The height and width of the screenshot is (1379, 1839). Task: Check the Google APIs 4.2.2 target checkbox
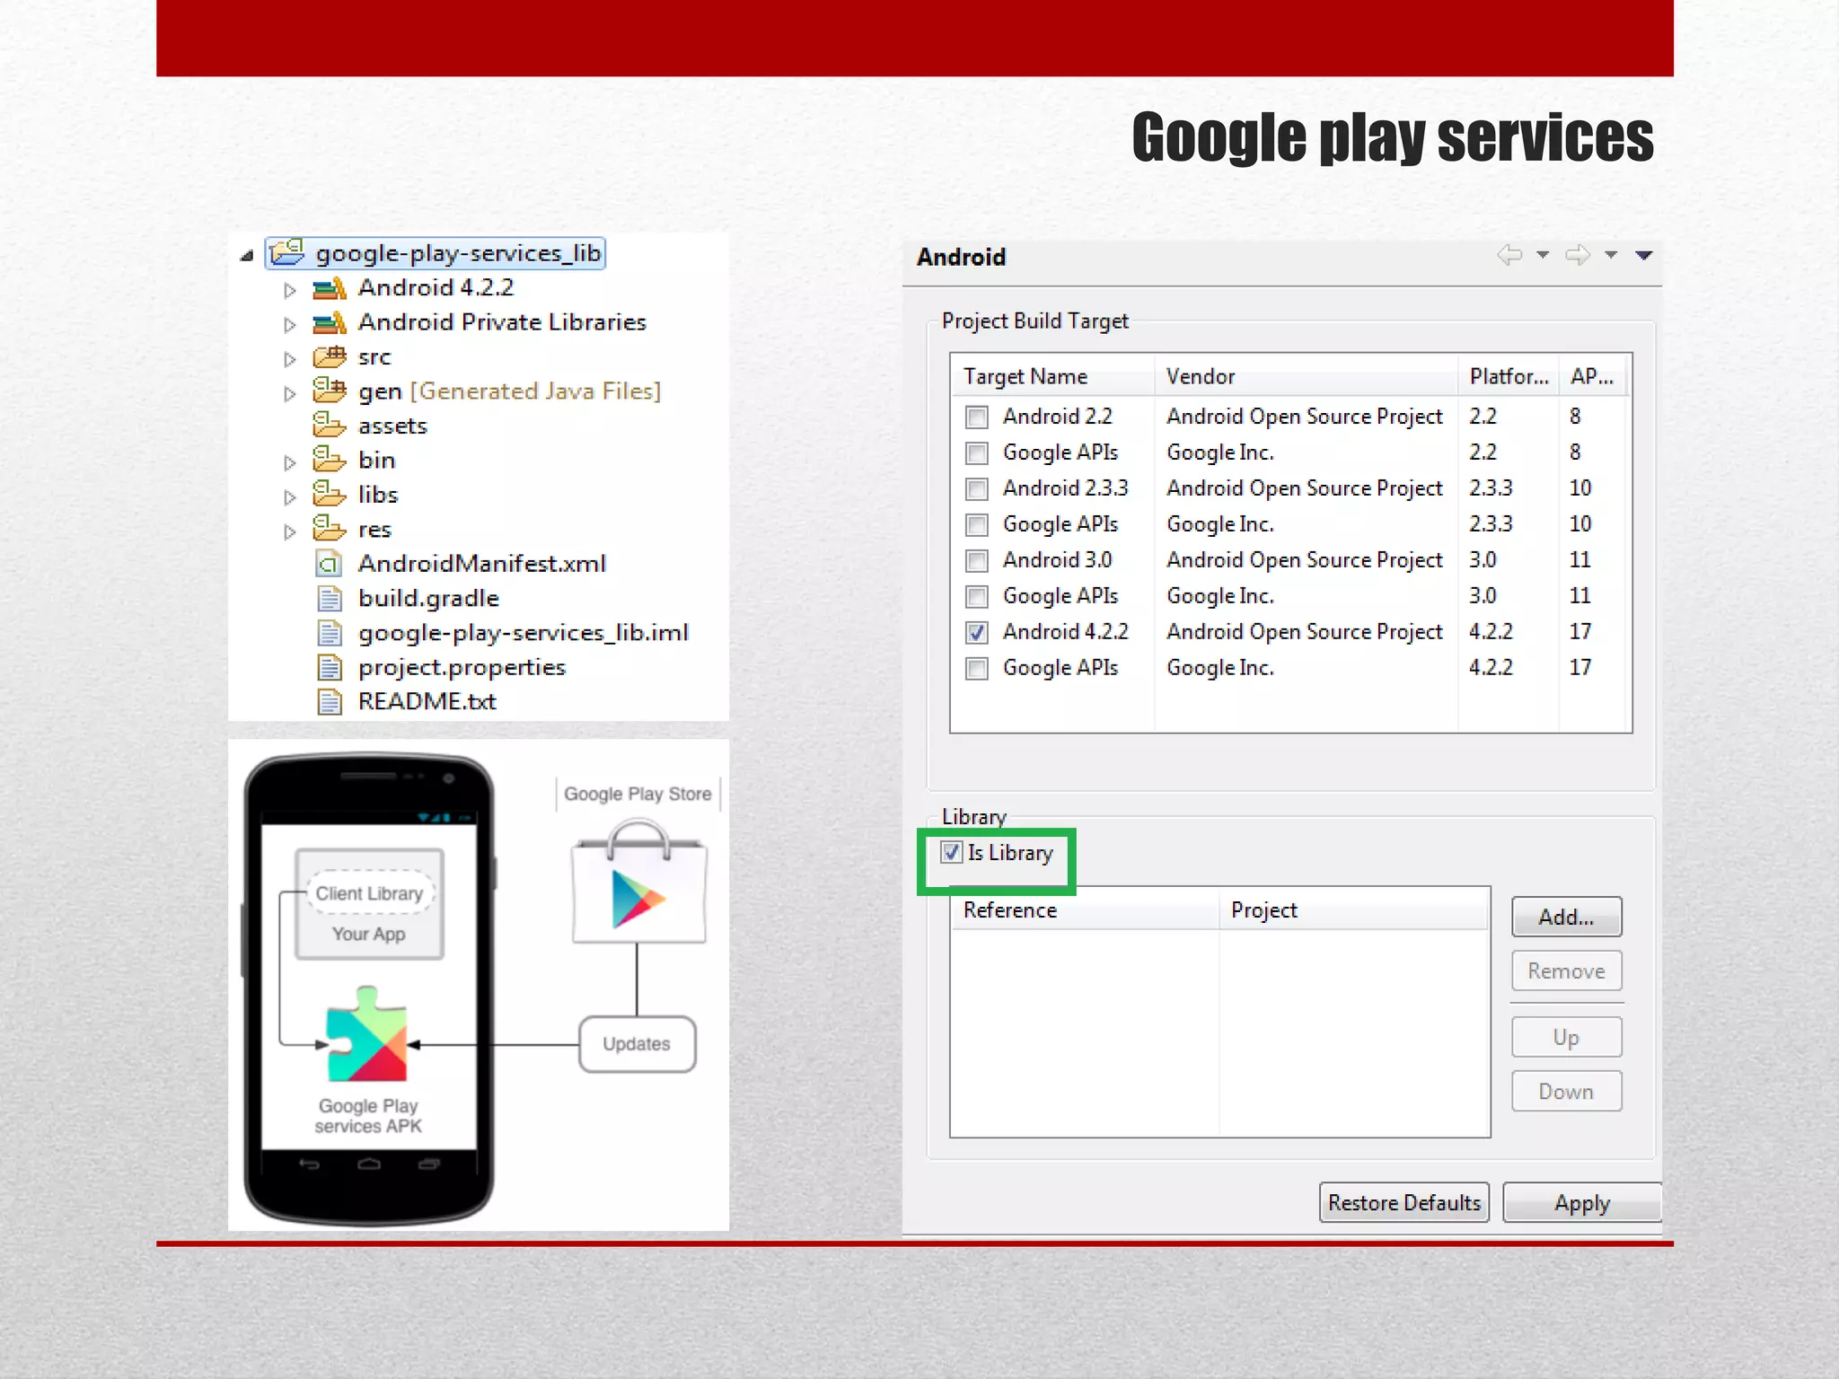coord(977,669)
